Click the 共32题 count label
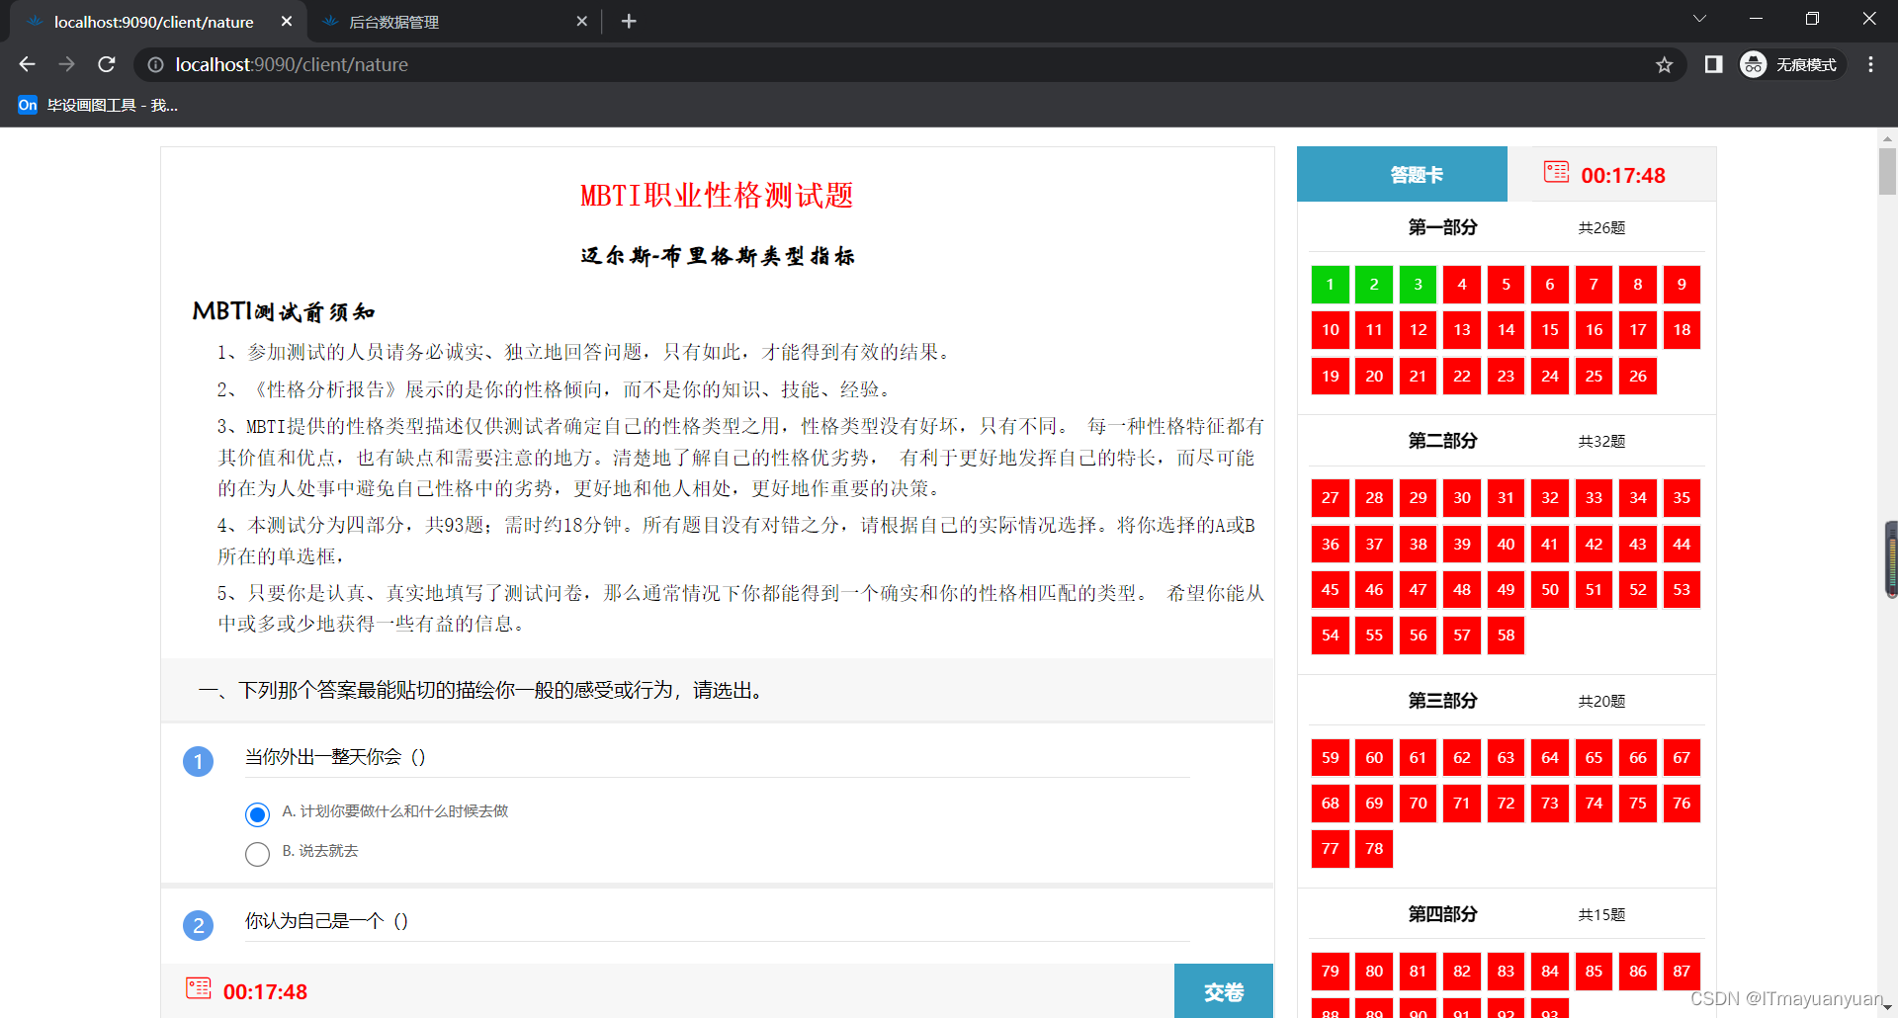 click(1601, 442)
